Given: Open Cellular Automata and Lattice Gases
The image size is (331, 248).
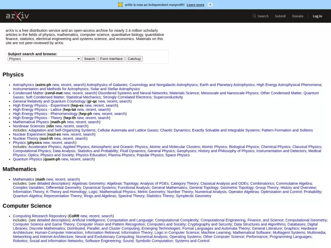Looking at the screenshot, I should (127, 130).
